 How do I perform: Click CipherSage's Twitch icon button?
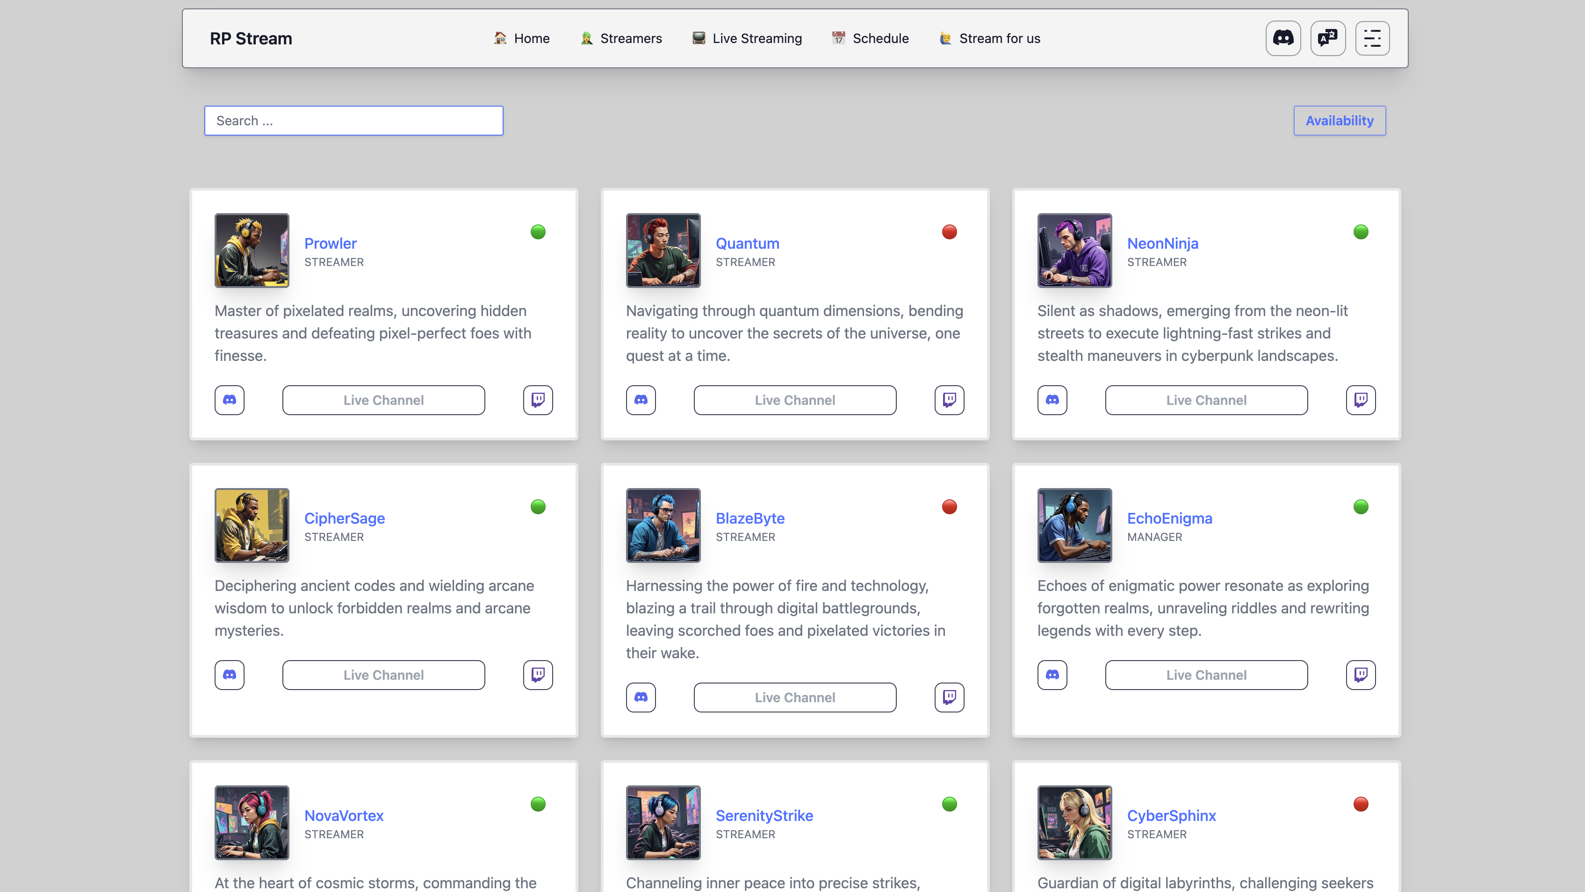[x=538, y=675]
